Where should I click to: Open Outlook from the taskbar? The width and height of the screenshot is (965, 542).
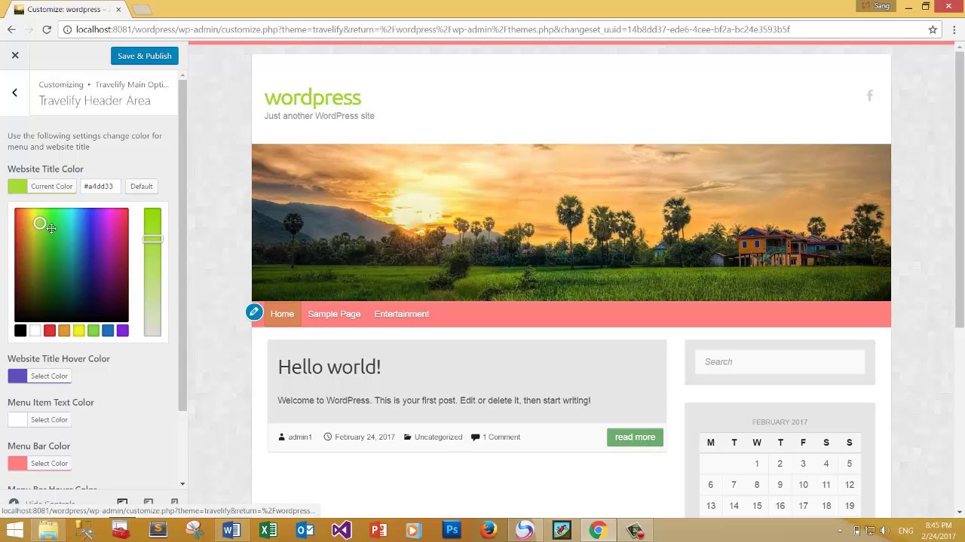(305, 530)
